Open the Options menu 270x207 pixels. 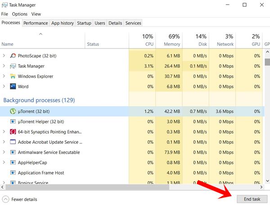point(20,14)
